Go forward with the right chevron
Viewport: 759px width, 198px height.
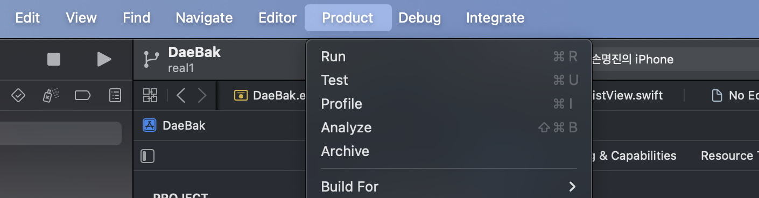click(x=202, y=96)
